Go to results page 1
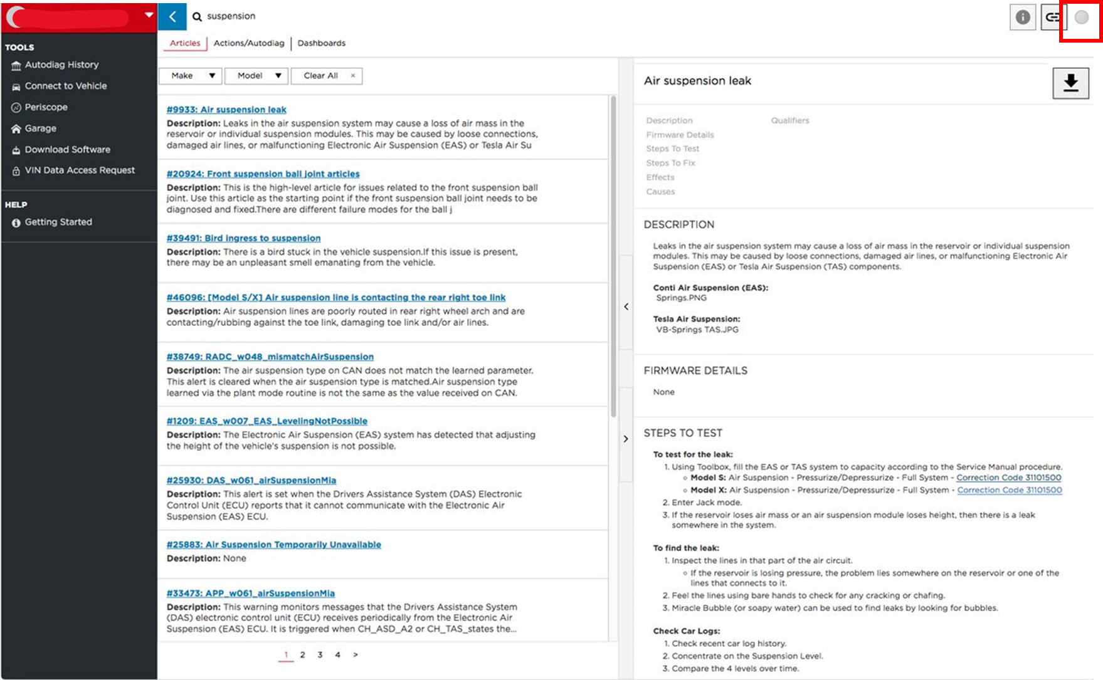 click(286, 655)
